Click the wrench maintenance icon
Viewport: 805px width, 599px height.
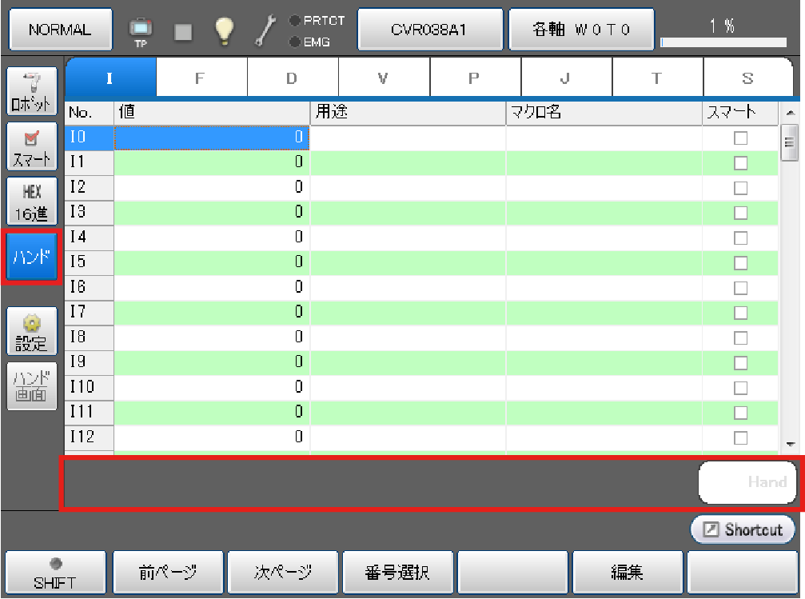pos(264,31)
